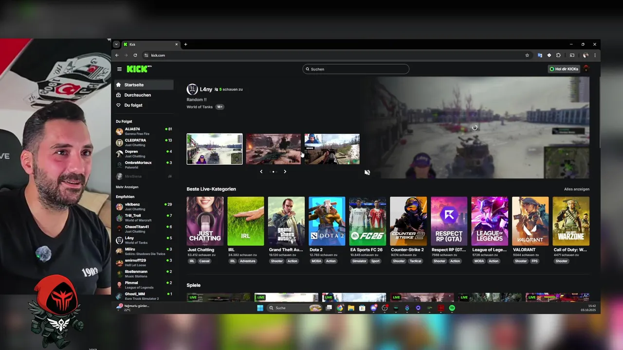Open recommended channel Pimmal

coord(144,285)
